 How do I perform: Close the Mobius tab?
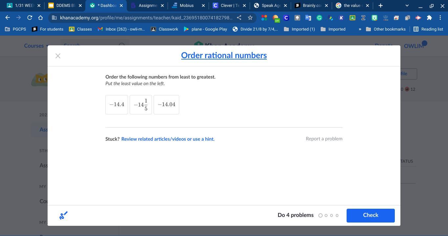[x=203, y=6]
